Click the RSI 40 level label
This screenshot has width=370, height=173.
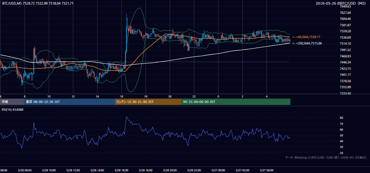coord(341,141)
